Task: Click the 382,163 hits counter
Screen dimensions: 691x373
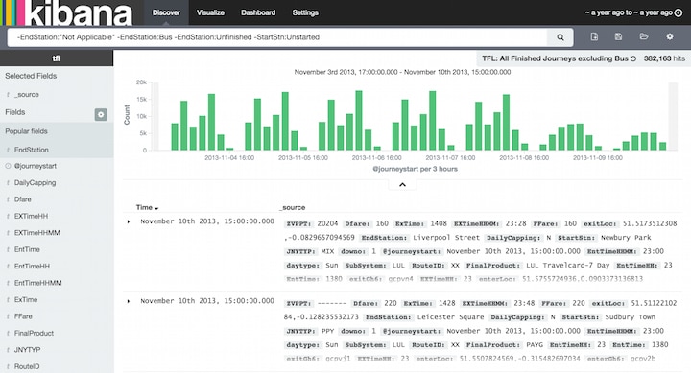Action: pos(664,58)
